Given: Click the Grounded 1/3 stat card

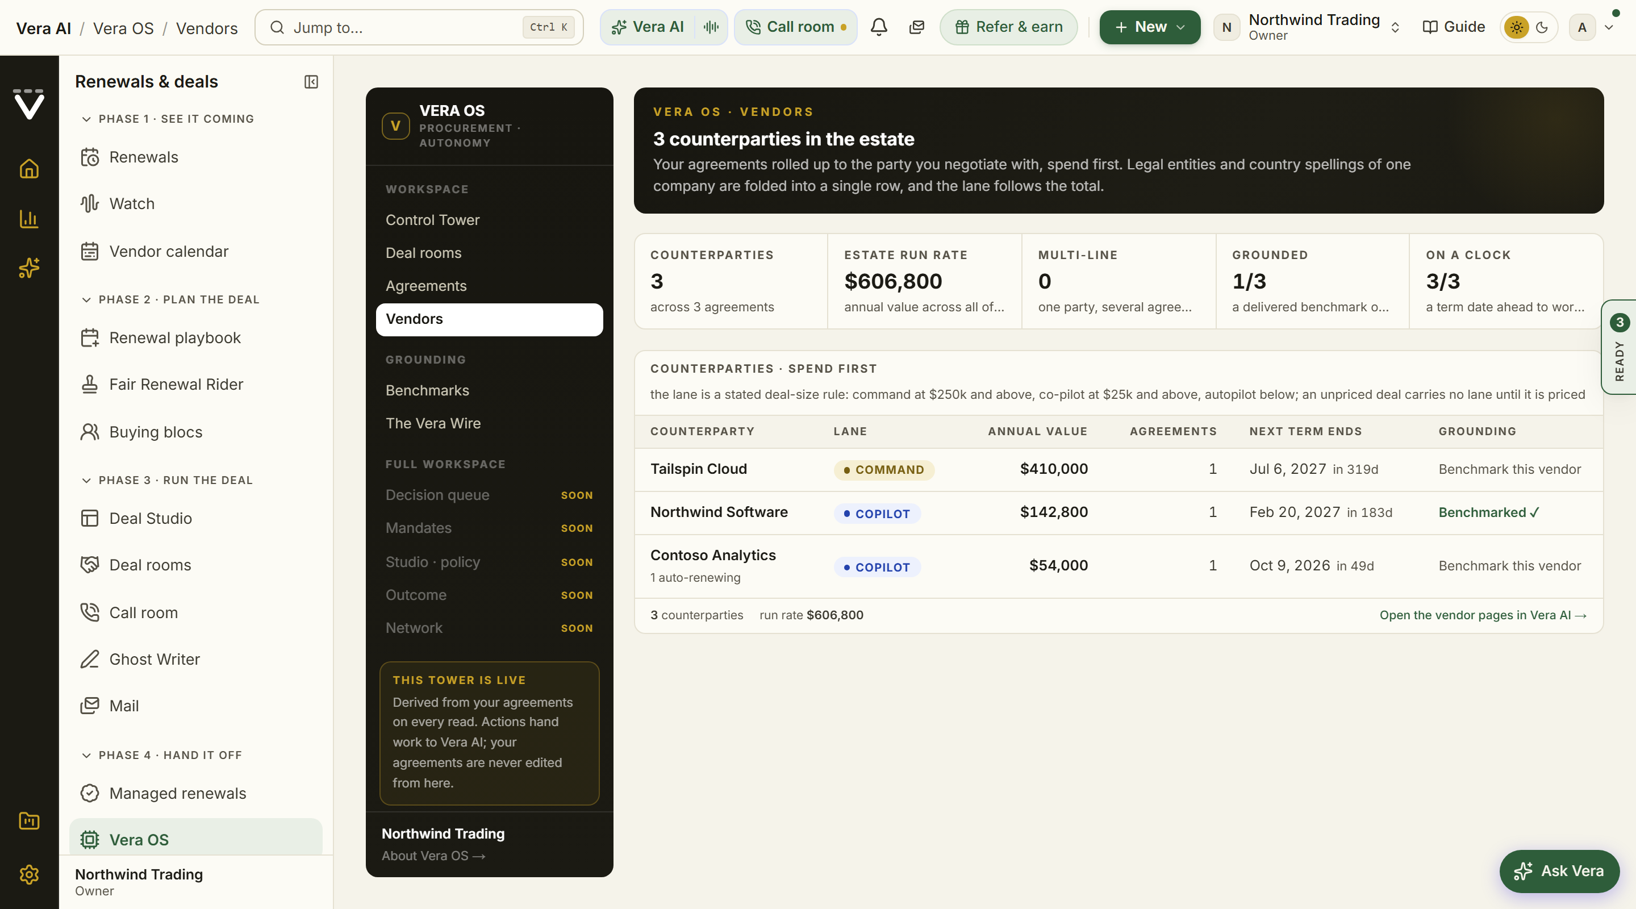Looking at the screenshot, I should tap(1312, 281).
